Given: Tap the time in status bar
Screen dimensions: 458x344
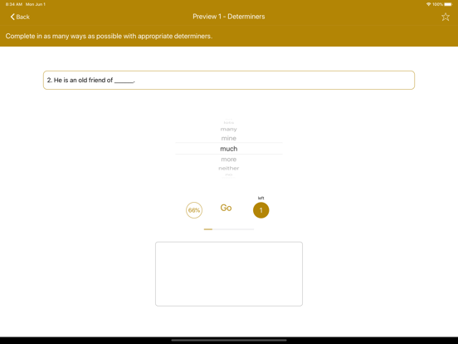Looking at the screenshot, I should (x=14, y=4).
